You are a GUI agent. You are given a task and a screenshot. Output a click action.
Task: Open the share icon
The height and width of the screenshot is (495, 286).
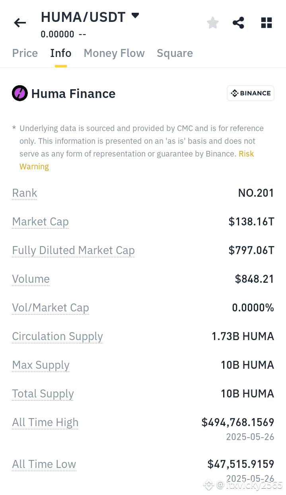(238, 23)
